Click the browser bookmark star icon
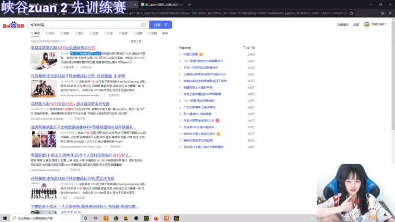Image resolution: width=395 pixels, height=222 pixels. click(x=352, y=13)
